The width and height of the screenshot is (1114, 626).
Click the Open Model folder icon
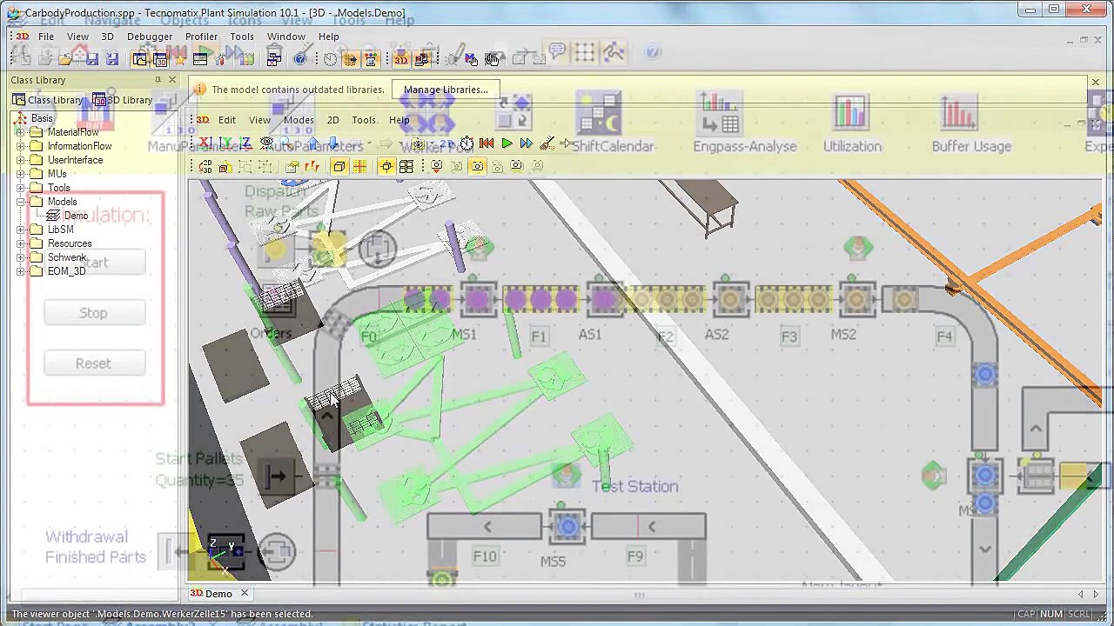(65, 59)
